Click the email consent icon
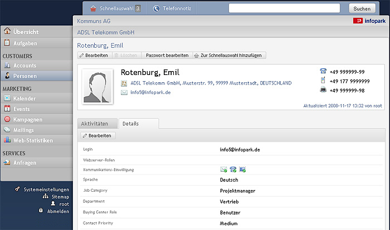 (223, 169)
